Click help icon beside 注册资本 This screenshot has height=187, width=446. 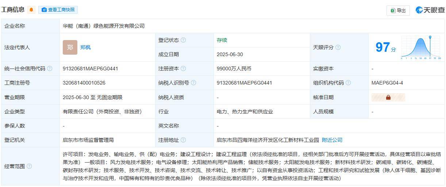click(x=183, y=69)
